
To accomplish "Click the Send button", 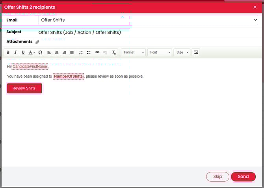I will 243,177.
